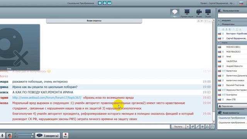Click the REC record button
This screenshot has height=139, width=247.
point(66,135)
